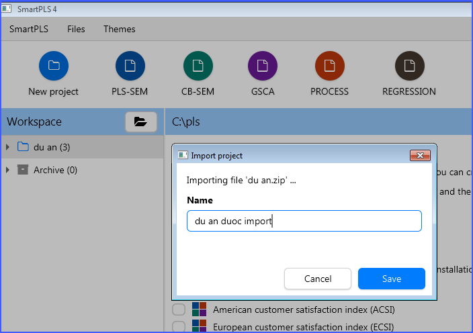Cancel the project import

pyautogui.click(x=318, y=279)
